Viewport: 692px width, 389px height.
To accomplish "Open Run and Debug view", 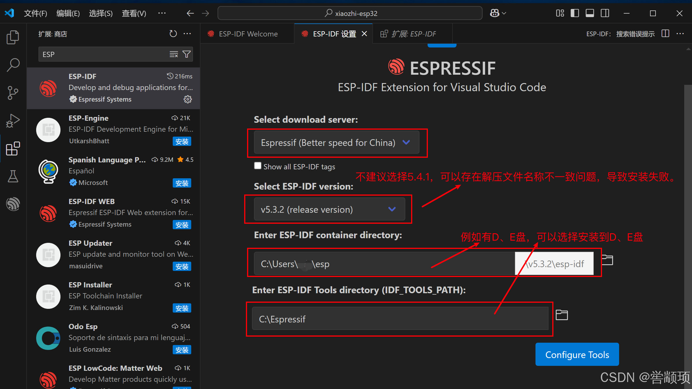I will tap(13, 120).
